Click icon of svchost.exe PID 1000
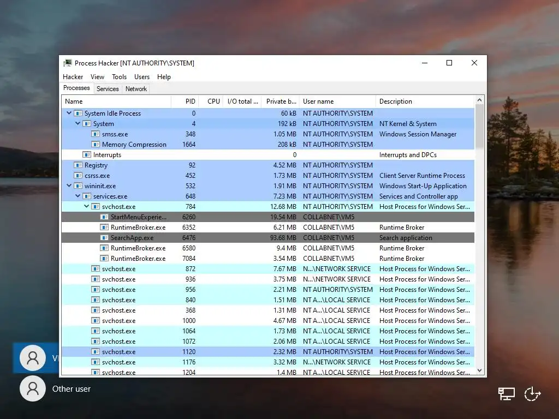The height and width of the screenshot is (419, 559). coord(96,320)
